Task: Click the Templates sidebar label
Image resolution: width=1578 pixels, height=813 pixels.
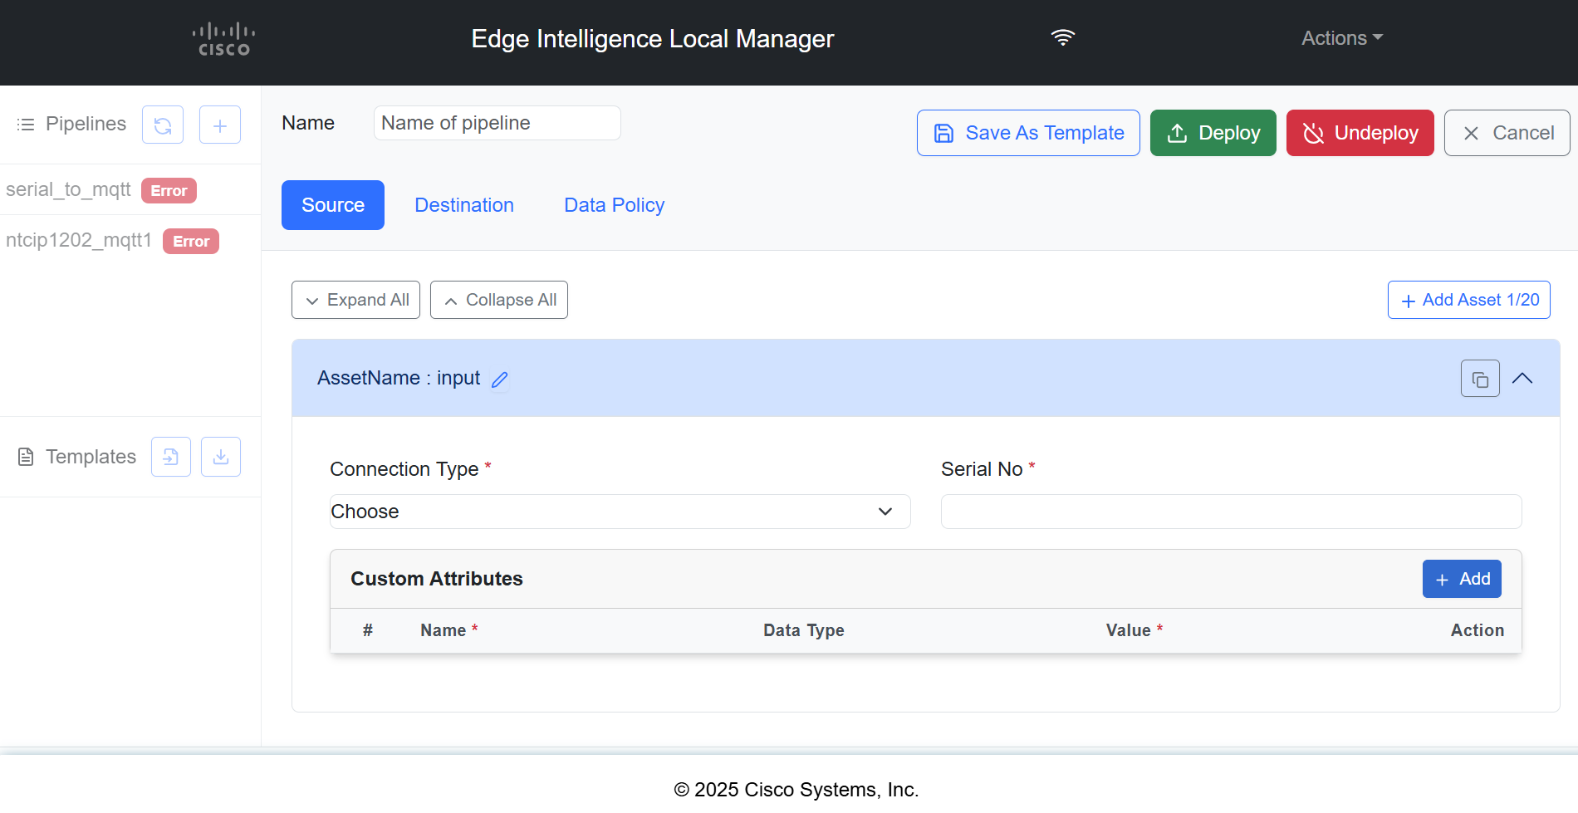Action: pos(91,457)
